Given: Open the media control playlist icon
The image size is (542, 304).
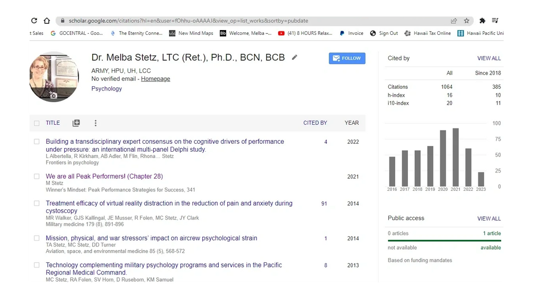Looking at the screenshot, I should click(495, 21).
